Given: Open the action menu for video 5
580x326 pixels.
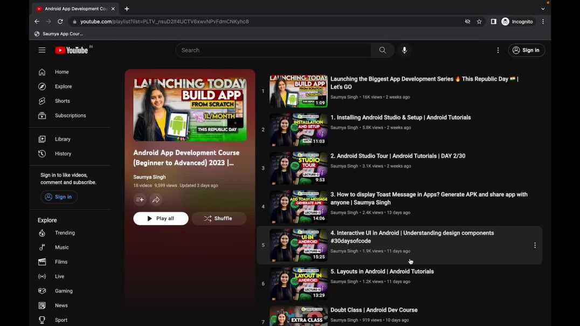Looking at the screenshot, I should (535, 245).
